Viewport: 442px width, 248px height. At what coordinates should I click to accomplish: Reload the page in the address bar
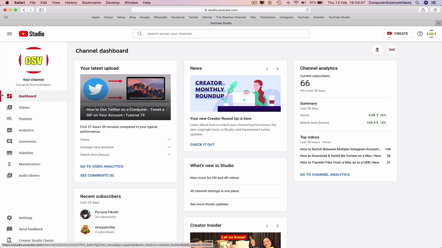tap(307, 10)
